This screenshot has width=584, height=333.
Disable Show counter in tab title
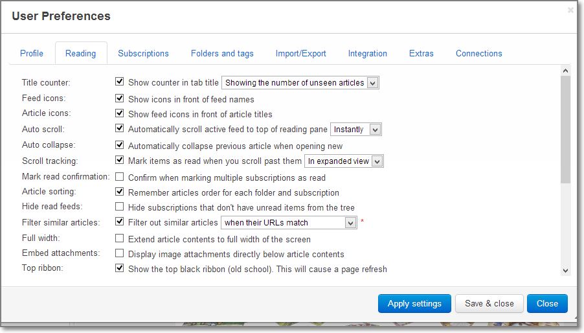[119, 81]
